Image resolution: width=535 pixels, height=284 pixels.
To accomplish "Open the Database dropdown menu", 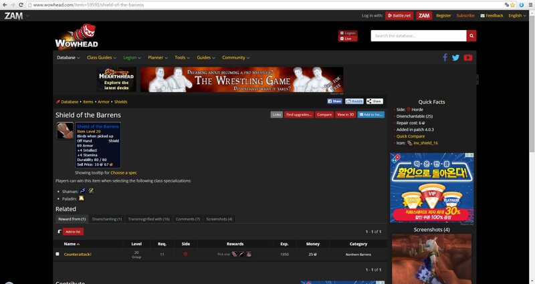I will 68,57.
